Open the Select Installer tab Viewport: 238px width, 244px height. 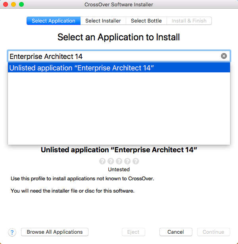point(103,21)
